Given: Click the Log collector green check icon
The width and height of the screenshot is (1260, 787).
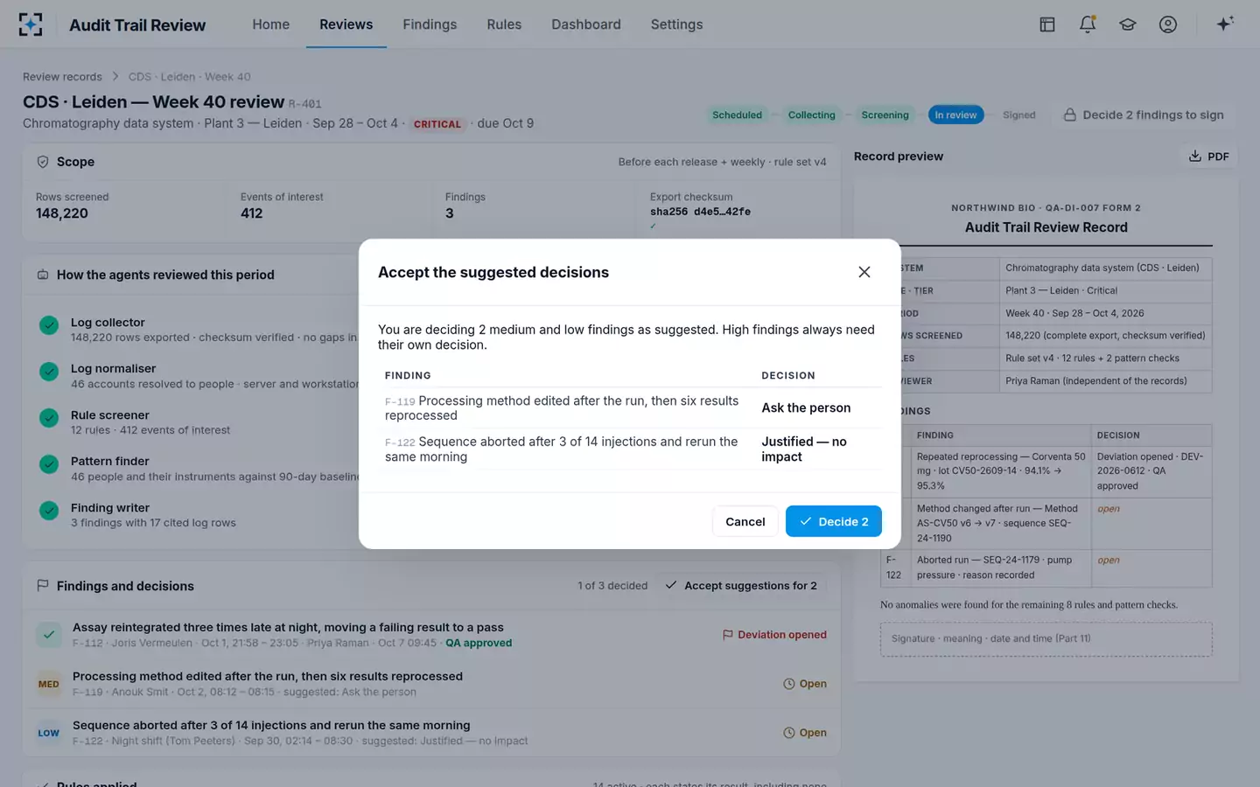Looking at the screenshot, I should pyautogui.click(x=49, y=325).
